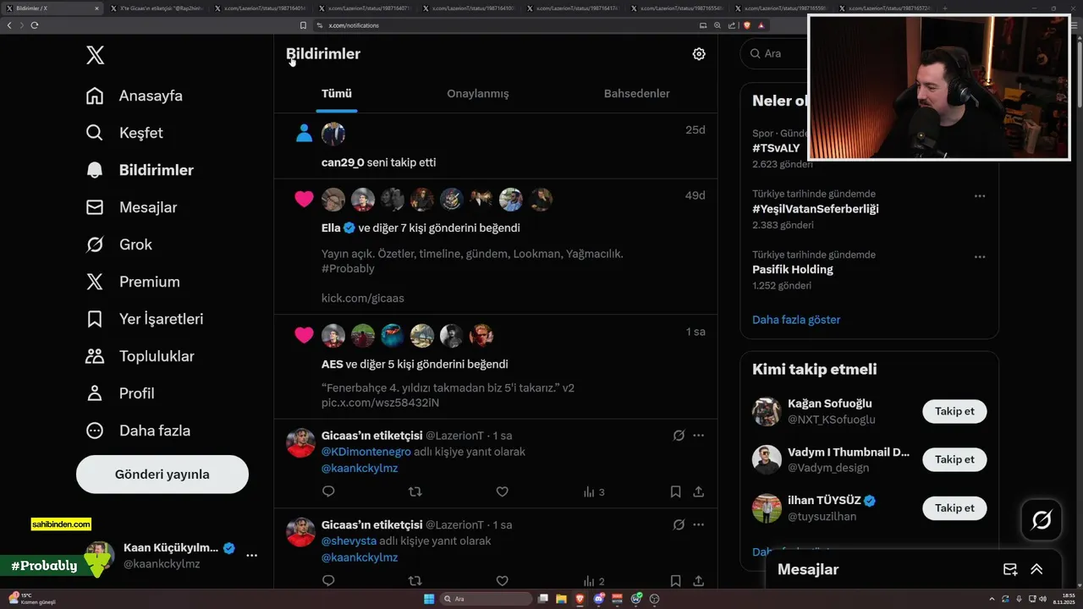Select Bildirimler in sidebar
The image size is (1083, 609).
point(140,170)
